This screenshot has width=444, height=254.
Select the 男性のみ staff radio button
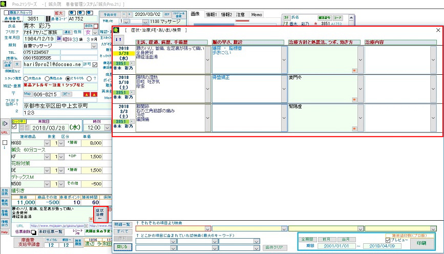tap(47, 79)
